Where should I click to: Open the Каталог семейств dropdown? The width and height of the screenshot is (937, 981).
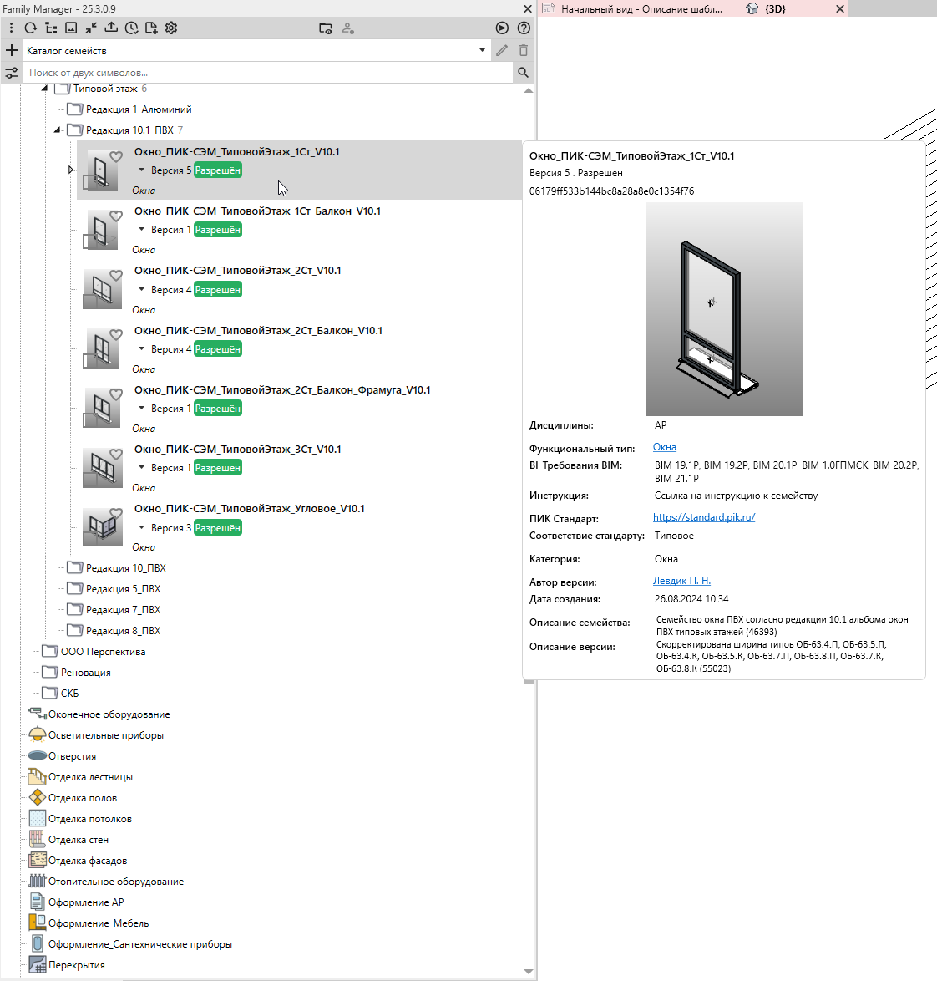coord(482,50)
